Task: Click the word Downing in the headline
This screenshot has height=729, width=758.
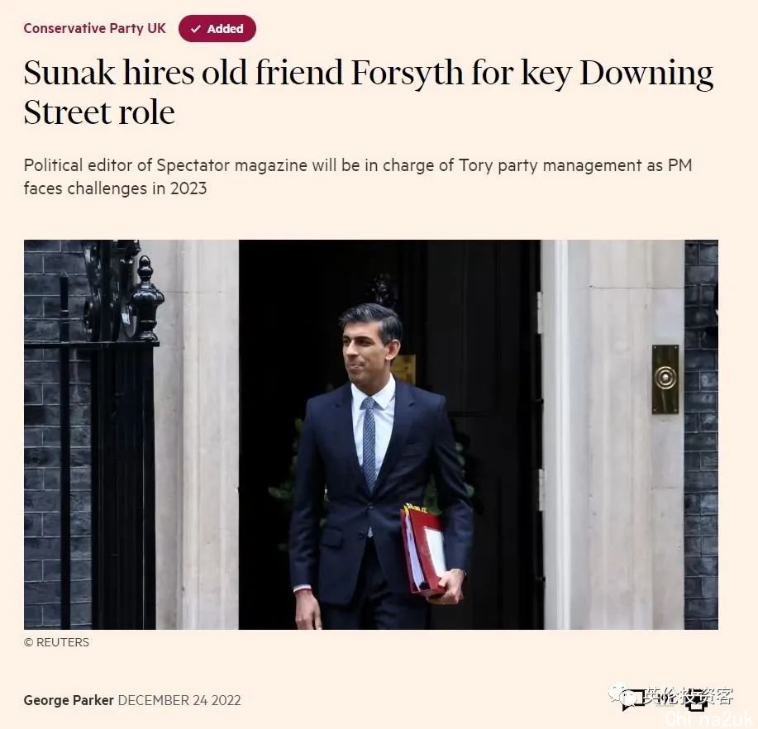Action: click(646, 74)
